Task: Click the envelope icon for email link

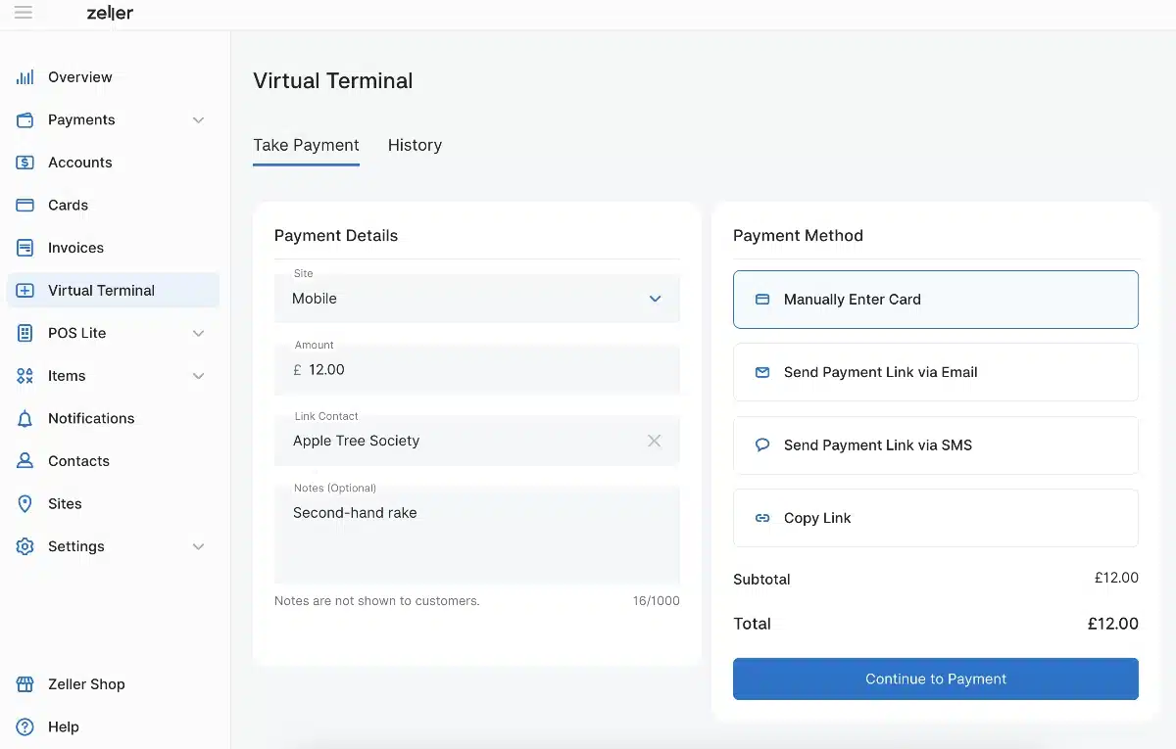Action: [762, 372]
